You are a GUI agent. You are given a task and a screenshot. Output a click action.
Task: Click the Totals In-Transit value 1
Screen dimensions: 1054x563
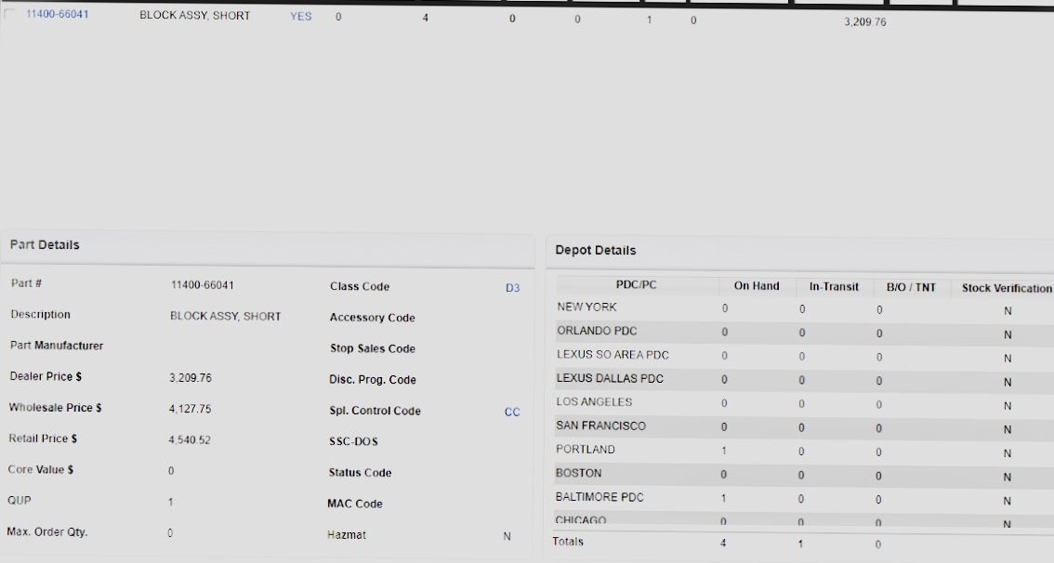pyautogui.click(x=800, y=543)
